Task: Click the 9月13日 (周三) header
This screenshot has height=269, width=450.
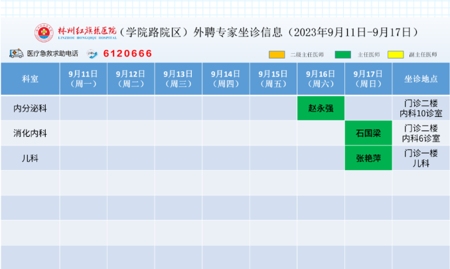Action: 179,78
